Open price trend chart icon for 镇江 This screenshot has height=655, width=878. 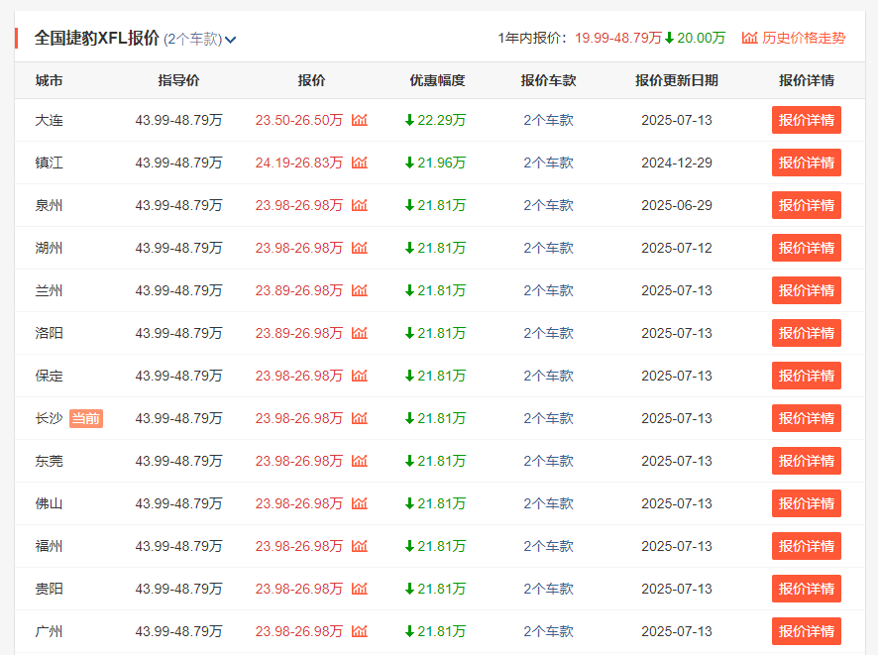[x=360, y=163]
